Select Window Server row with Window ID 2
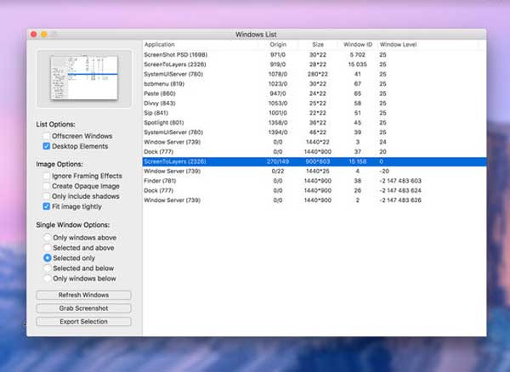The image size is (510, 372). pyautogui.click(x=314, y=200)
